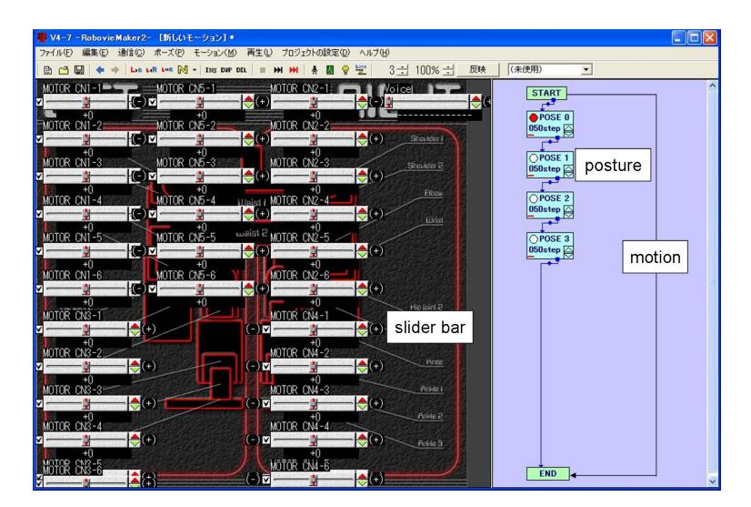Toggle the MOTOR CN4-1 checkbox
This screenshot has width=751, height=507.
266,330
